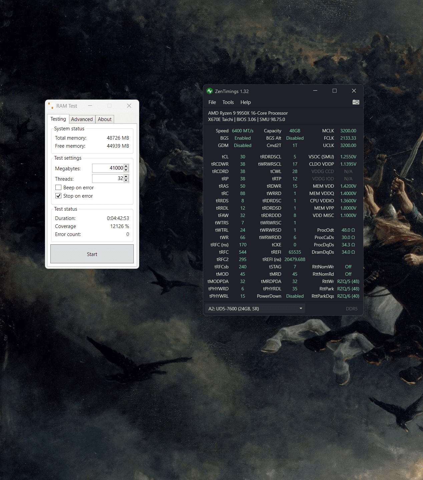Close the ZenTimings window

(x=354, y=91)
